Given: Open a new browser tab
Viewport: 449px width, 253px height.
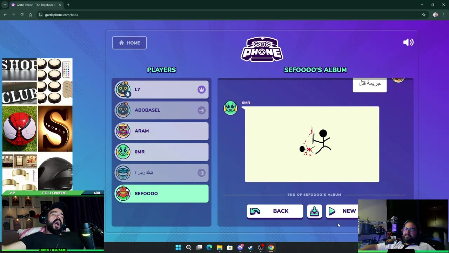Looking at the screenshot, I should (68, 5).
